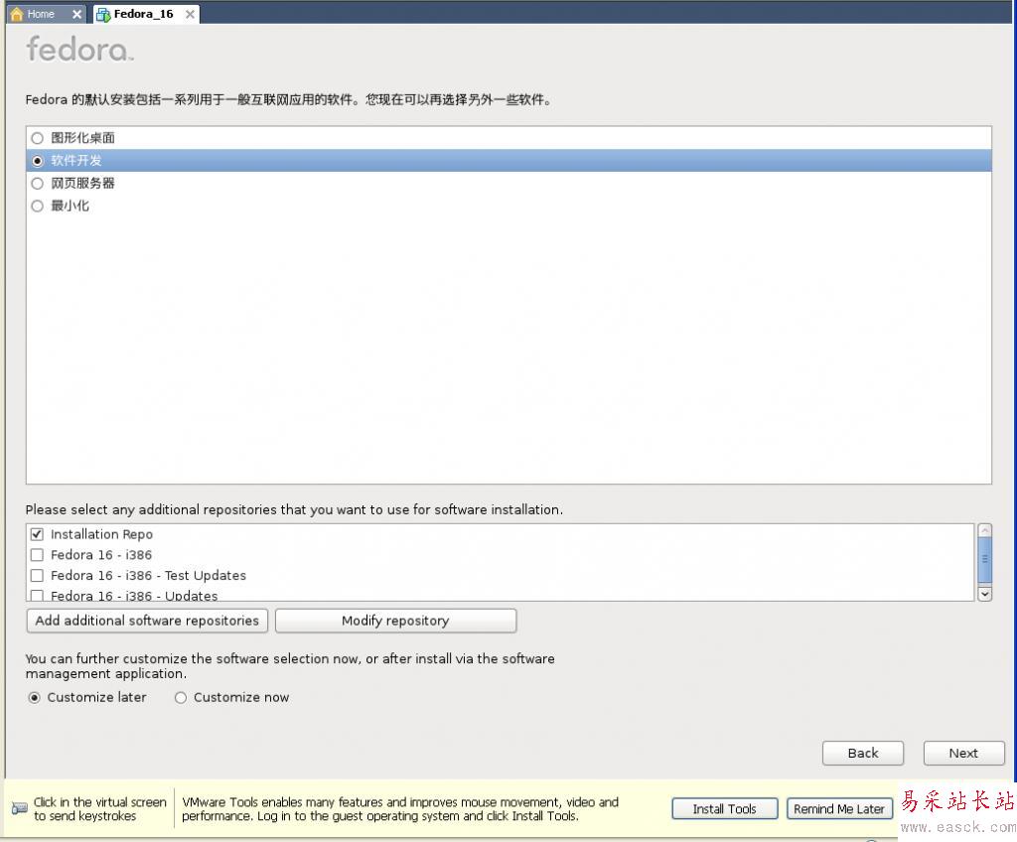Click the Installation Repo label text
The height and width of the screenshot is (842, 1017).
coord(102,534)
